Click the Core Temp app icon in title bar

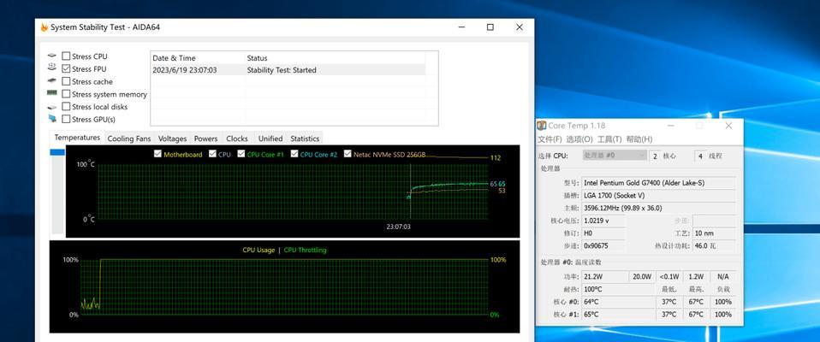(x=543, y=126)
